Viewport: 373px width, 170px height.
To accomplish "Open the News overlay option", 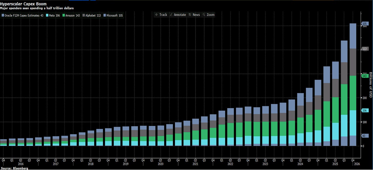I will point(196,15).
